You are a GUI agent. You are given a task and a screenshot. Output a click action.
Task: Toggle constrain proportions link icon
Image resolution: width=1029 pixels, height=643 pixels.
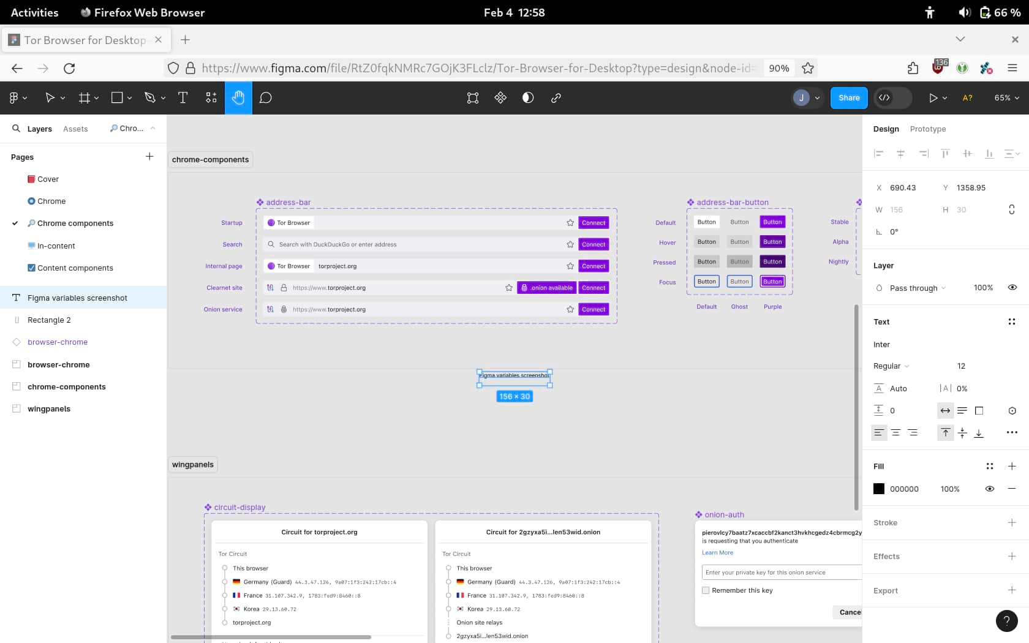(x=1012, y=210)
